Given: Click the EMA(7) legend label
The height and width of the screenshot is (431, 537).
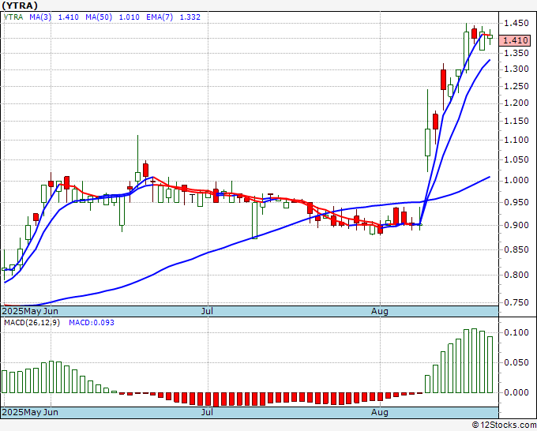Looking at the screenshot, I should [x=160, y=17].
